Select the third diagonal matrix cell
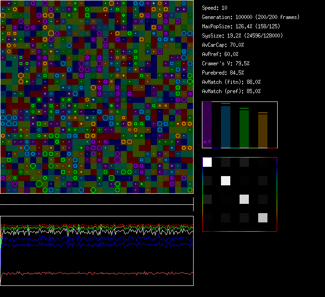Viewport: 325px width, 297px height. point(244,199)
